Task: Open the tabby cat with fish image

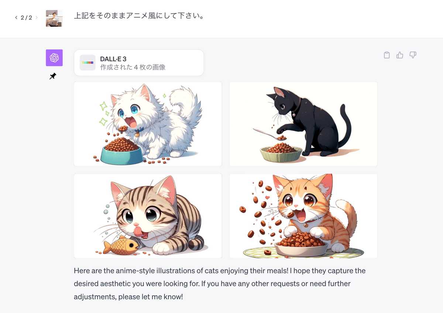Action: click(148, 216)
